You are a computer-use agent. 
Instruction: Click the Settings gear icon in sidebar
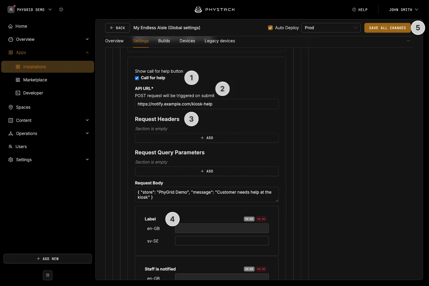tap(11, 160)
